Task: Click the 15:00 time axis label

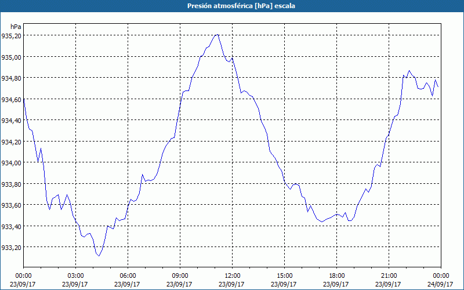Action: [284, 276]
